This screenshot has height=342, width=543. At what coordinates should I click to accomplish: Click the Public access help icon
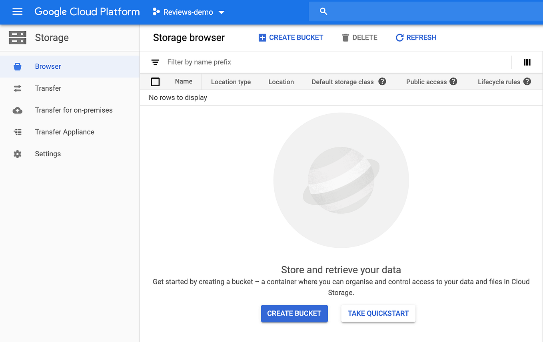[x=453, y=82]
